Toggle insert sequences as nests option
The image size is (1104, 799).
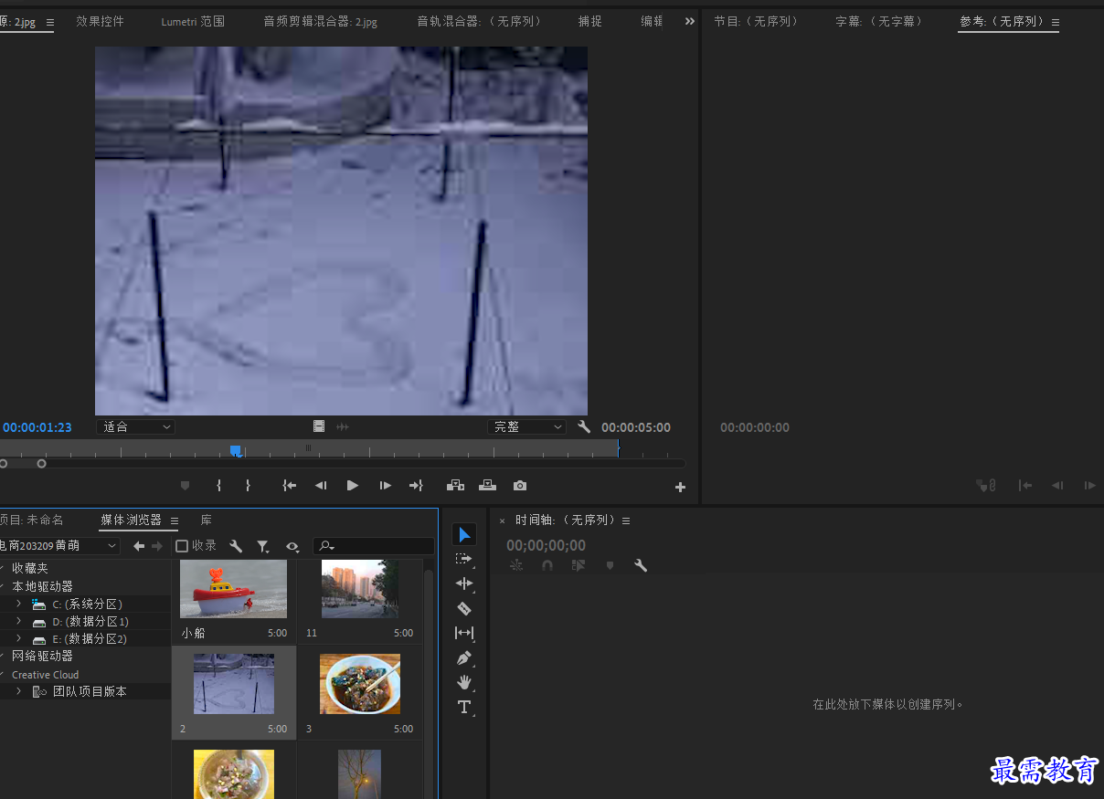coord(516,565)
